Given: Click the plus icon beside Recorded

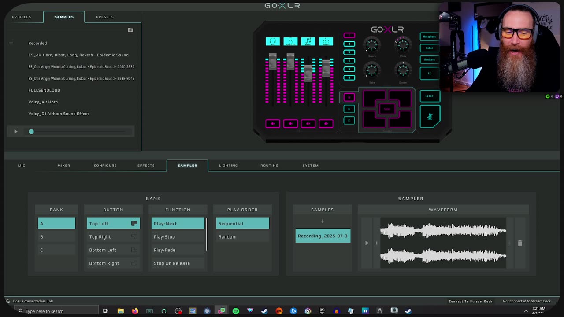Looking at the screenshot, I should 11,43.
